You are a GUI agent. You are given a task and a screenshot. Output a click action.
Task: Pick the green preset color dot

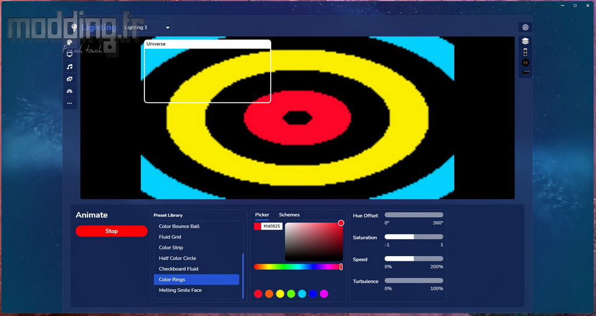(x=291, y=293)
